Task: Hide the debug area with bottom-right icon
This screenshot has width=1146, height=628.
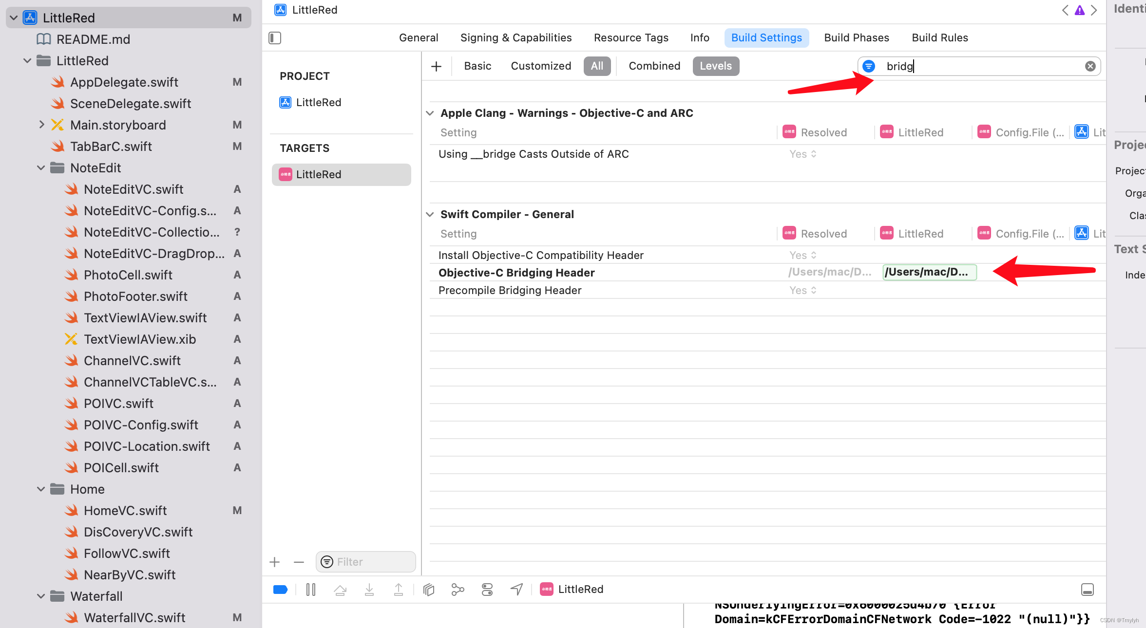Action: coord(1088,590)
